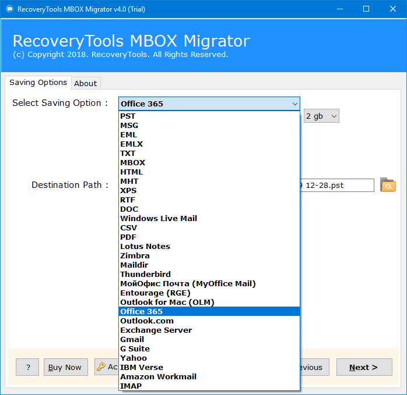The height and width of the screenshot is (395, 407).
Task: Select Windows Live Mail option
Action: pos(209,219)
